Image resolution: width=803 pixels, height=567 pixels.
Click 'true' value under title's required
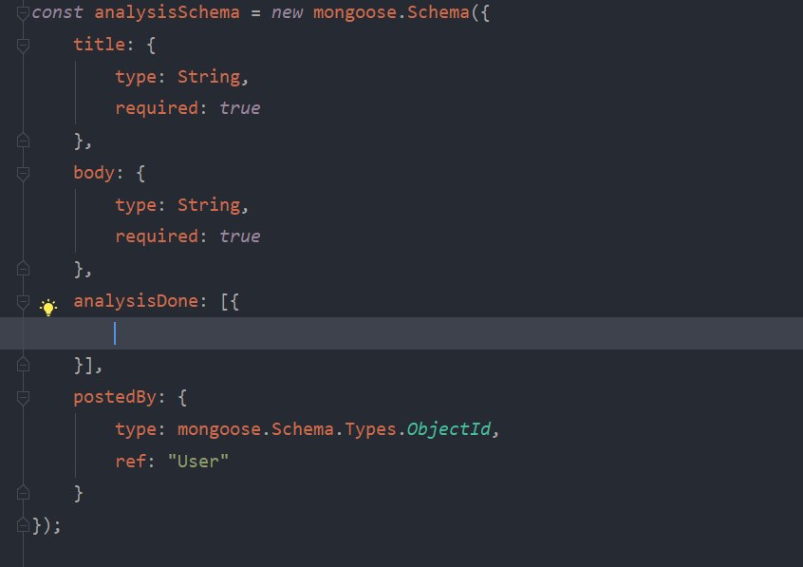click(240, 108)
